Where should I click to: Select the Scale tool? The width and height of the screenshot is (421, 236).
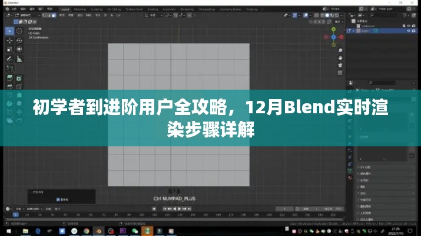[9, 49]
